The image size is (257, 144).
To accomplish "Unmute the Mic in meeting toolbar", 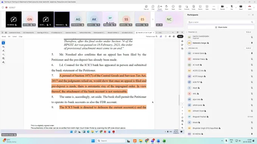I will (232, 7).
